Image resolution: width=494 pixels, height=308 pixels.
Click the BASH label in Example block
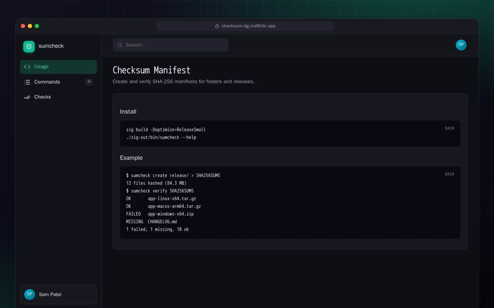coord(450,174)
